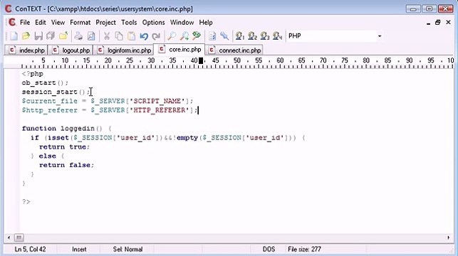Open the Project menu
Viewport: 458px width, 256px height.
[x=105, y=23]
